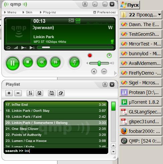Save the playlist with the floppy icon
The width and height of the screenshot is (163, 164).
coord(39,93)
